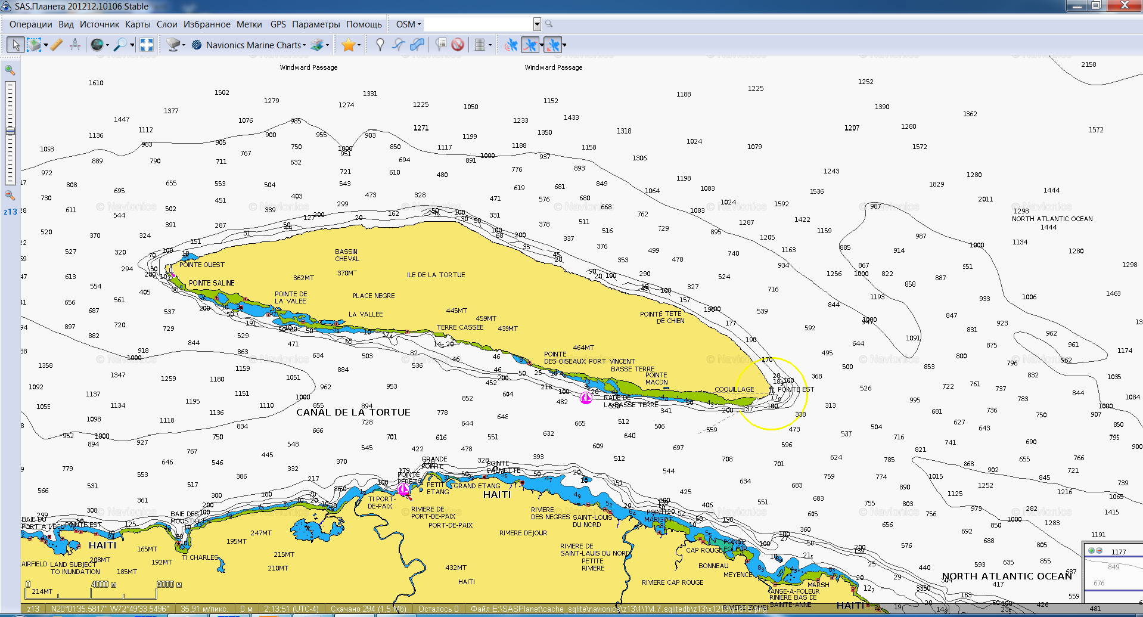
Task: Open favorites star icon
Action: pyautogui.click(x=348, y=45)
